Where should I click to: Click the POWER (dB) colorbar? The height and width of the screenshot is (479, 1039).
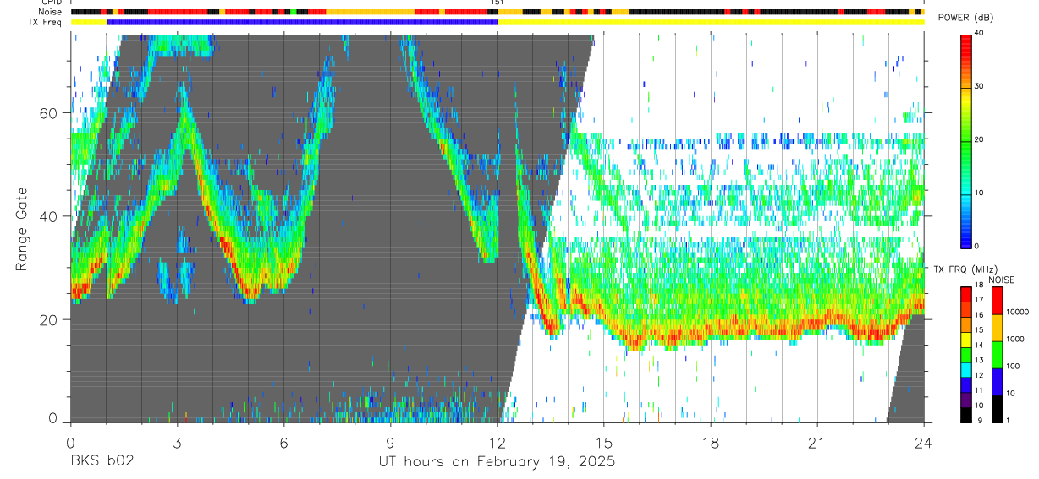coord(966,140)
